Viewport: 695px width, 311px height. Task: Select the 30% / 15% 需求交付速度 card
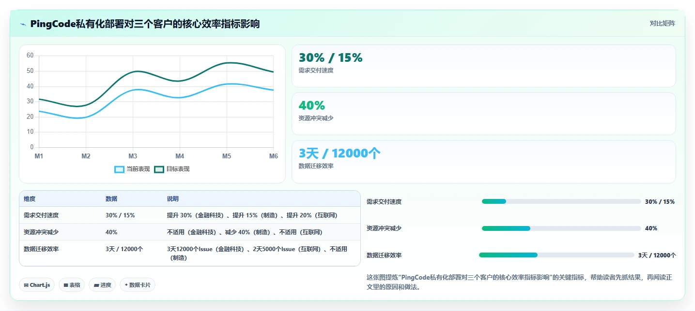(483, 66)
